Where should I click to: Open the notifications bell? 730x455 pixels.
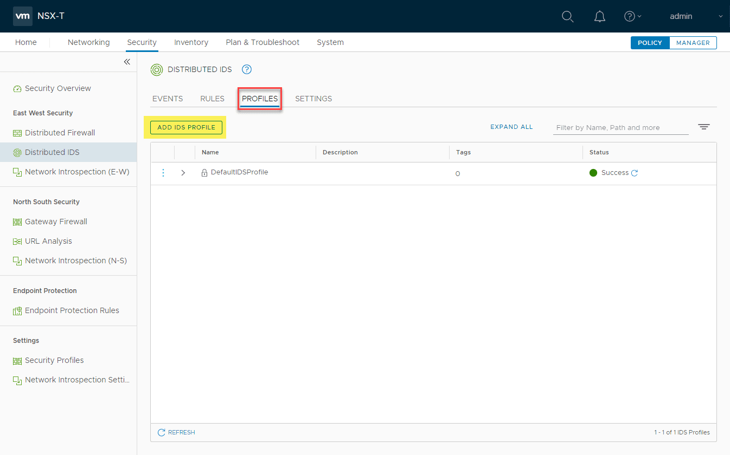[x=600, y=17]
